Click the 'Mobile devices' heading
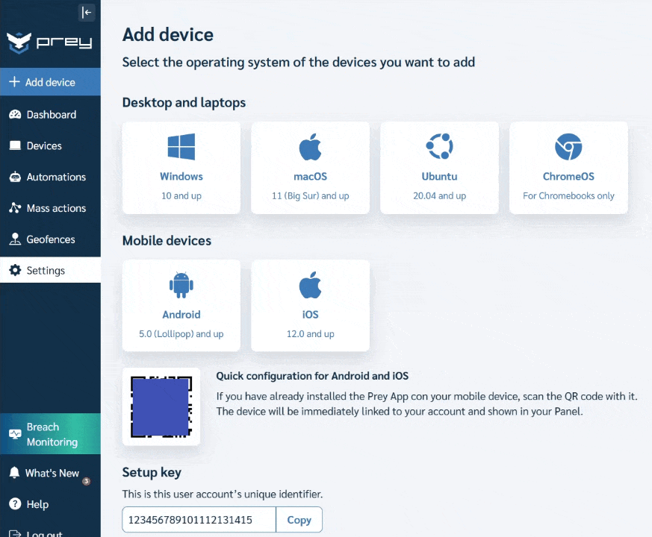This screenshot has width=652, height=537. (x=167, y=241)
